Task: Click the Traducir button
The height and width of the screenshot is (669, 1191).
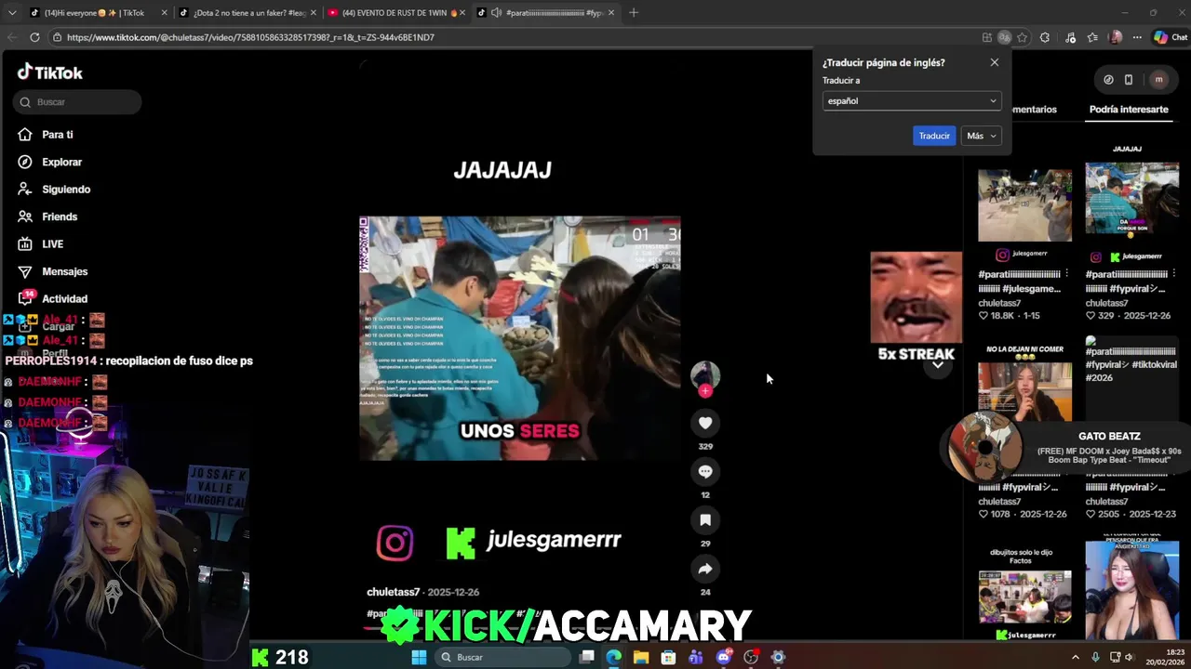Action: (x=934, y=136)
